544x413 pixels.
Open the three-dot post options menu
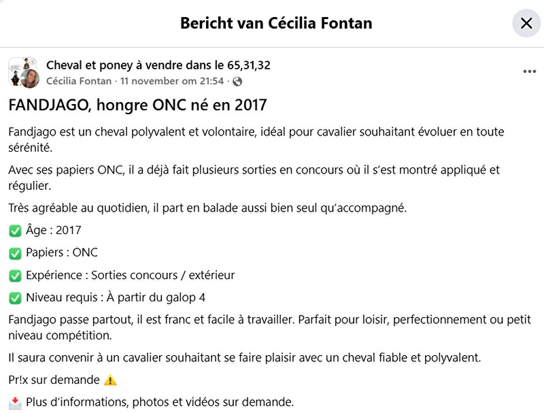click(530, 71)
